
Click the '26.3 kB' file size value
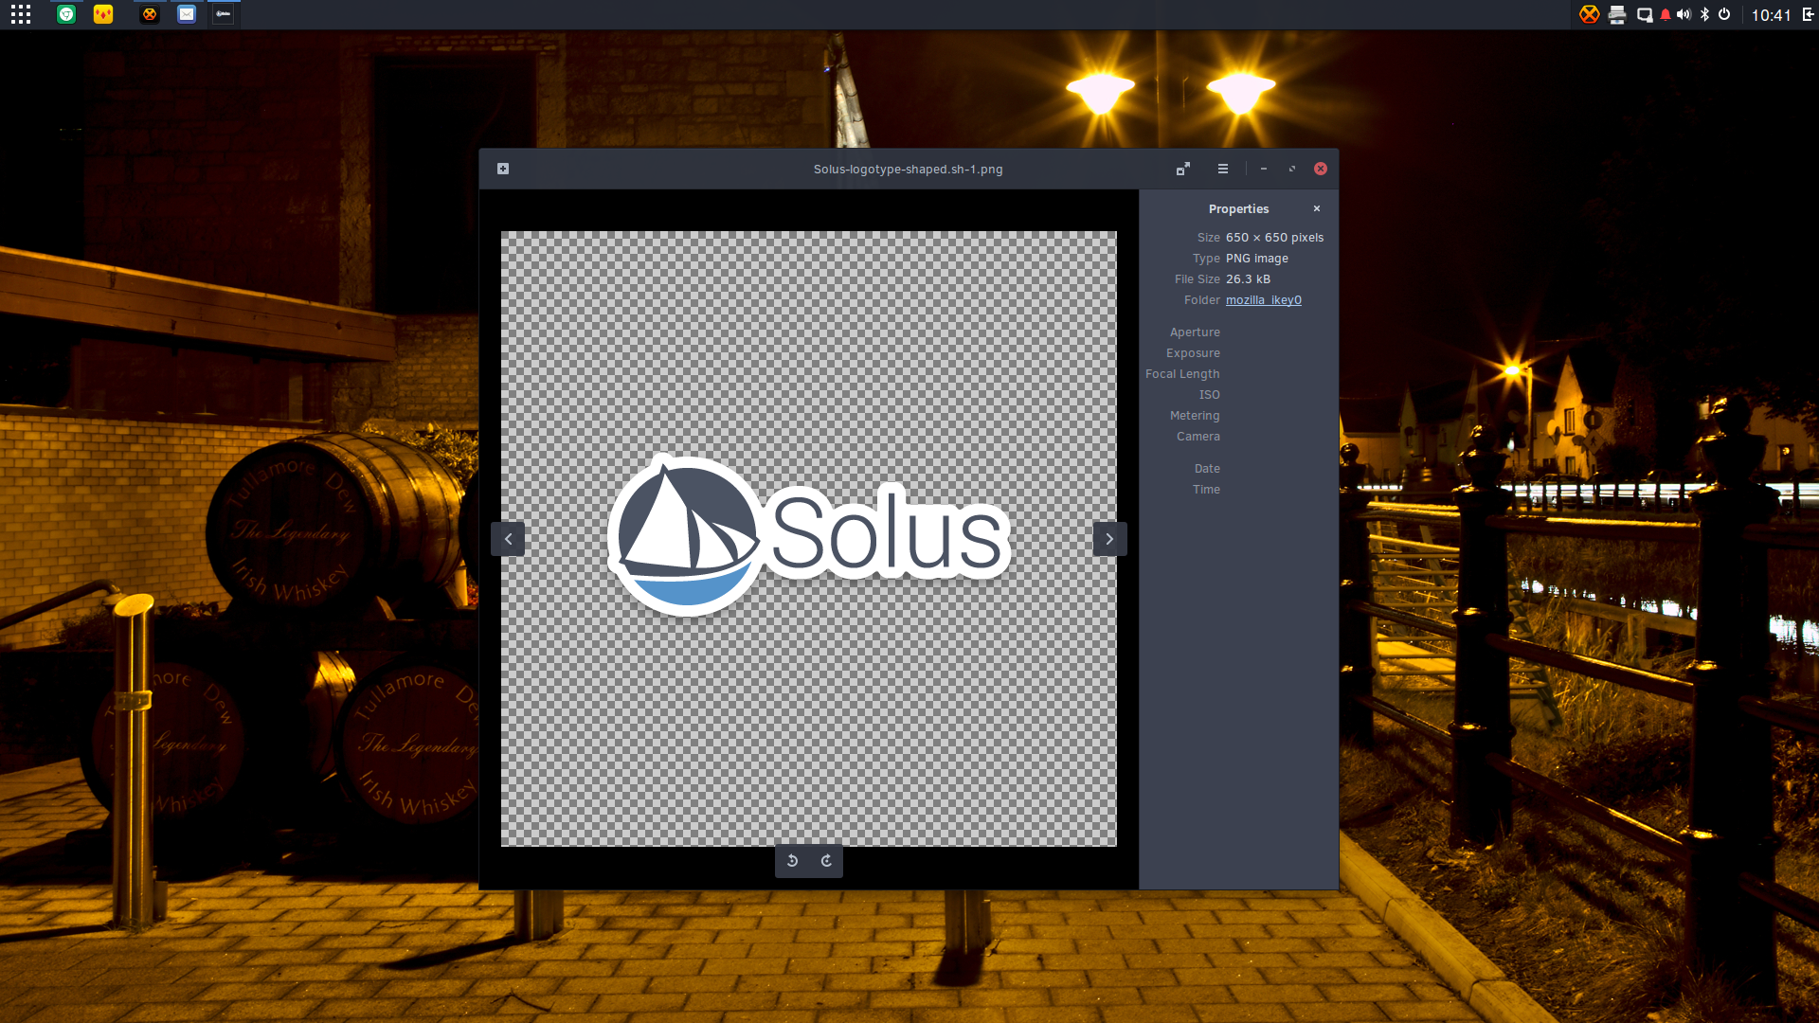[1248, 279]
